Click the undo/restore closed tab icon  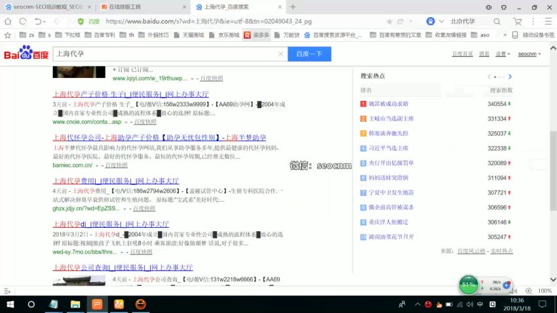tap(37, 22)
